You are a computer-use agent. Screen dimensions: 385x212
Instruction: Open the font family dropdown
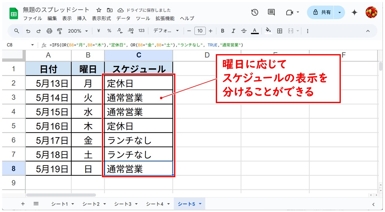click(166, 31)
